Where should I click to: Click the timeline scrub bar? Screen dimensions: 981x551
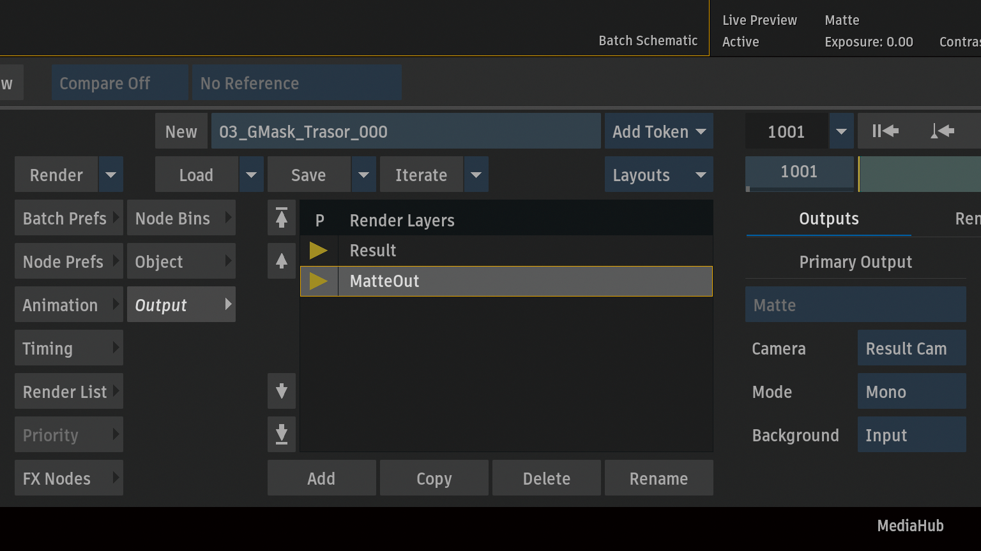tap(920, 175)
